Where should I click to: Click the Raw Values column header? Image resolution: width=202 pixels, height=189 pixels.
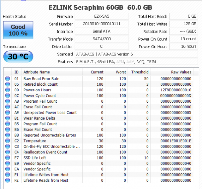point(172,72)
